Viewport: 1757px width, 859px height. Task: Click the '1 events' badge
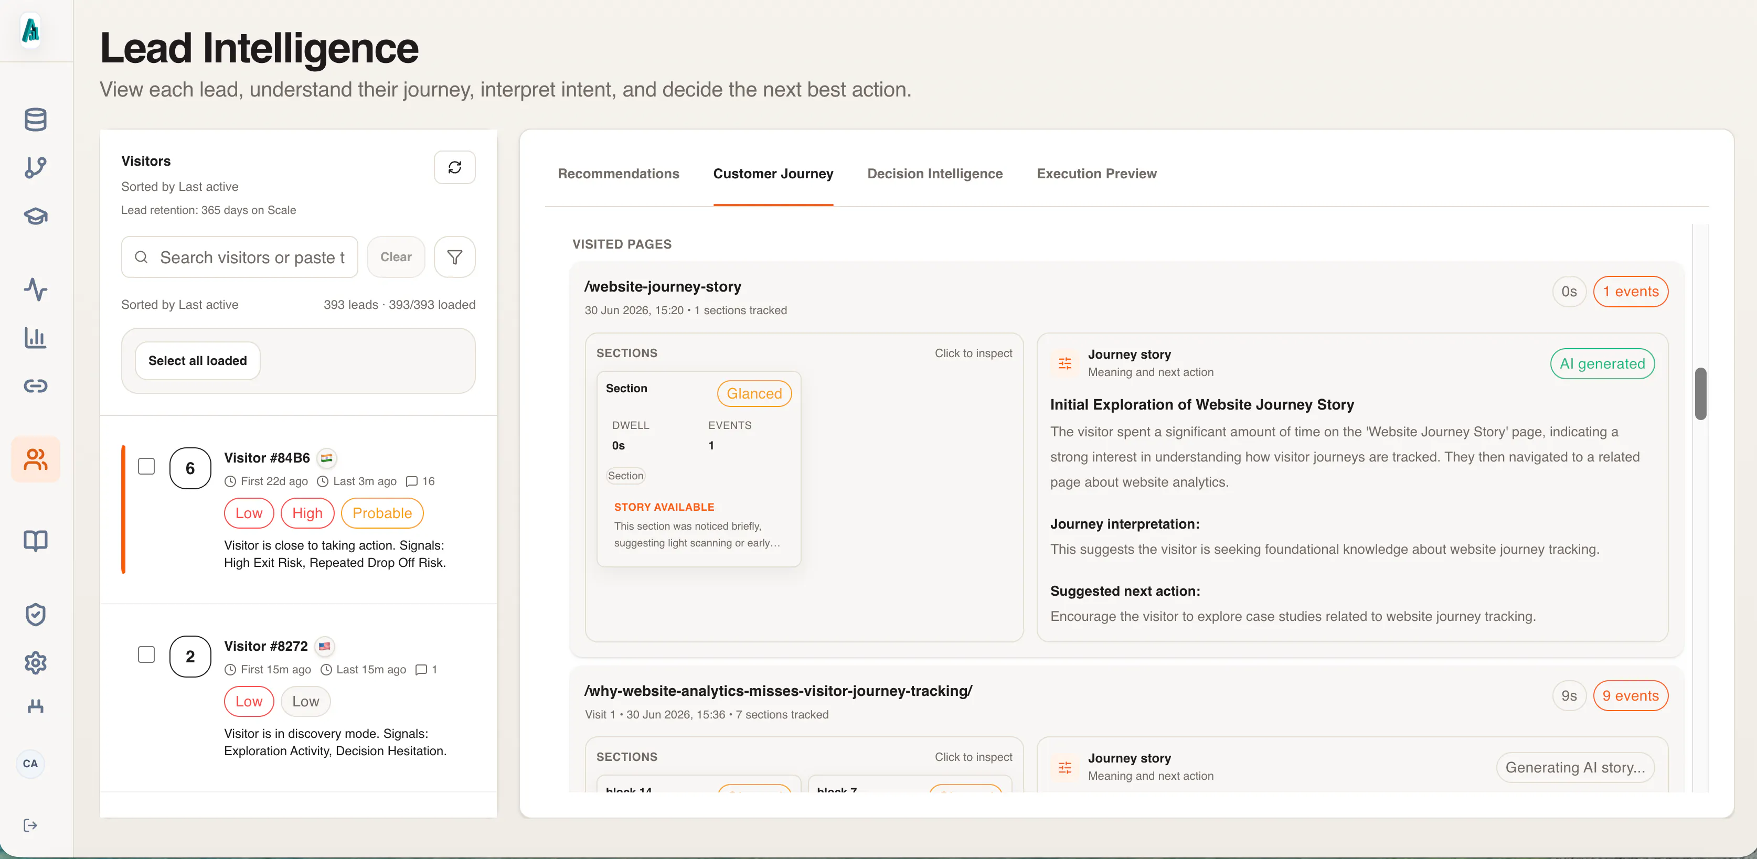tap(1631, 292)
